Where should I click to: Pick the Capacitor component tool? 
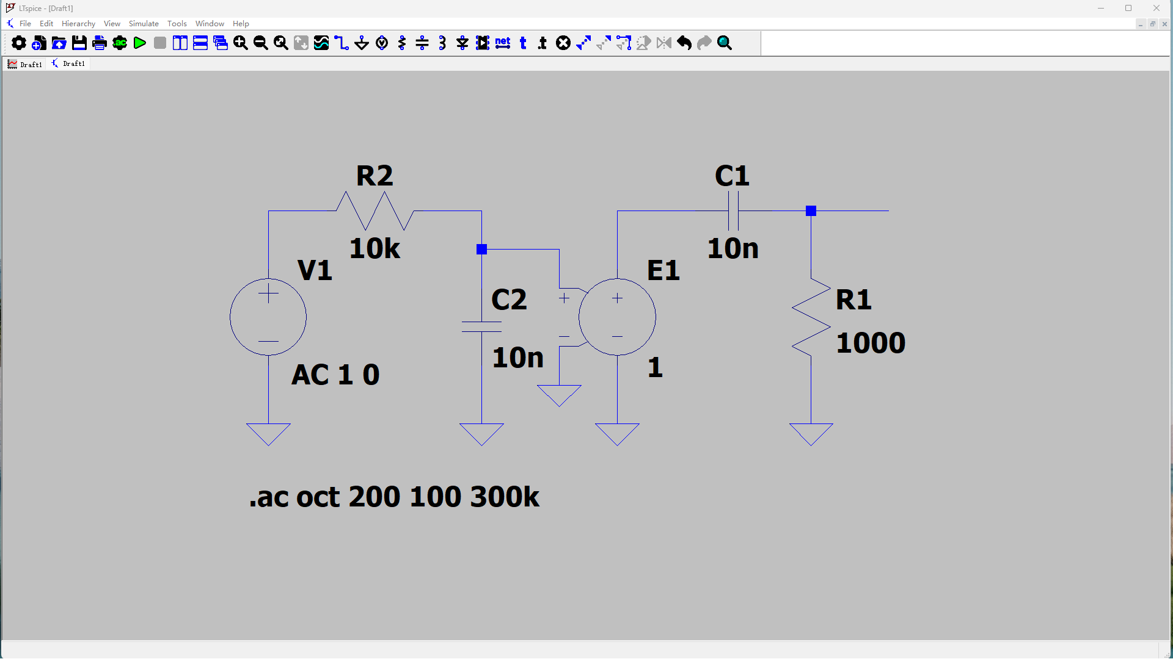coord(422,43)
